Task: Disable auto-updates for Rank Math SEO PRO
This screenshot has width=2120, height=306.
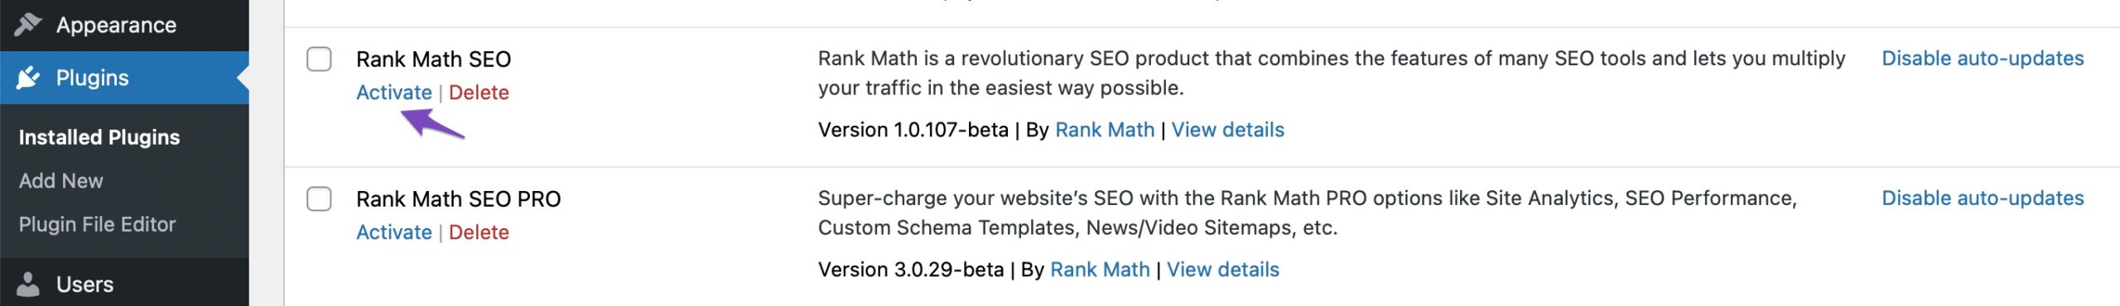Action: [x=1983, y=198]
